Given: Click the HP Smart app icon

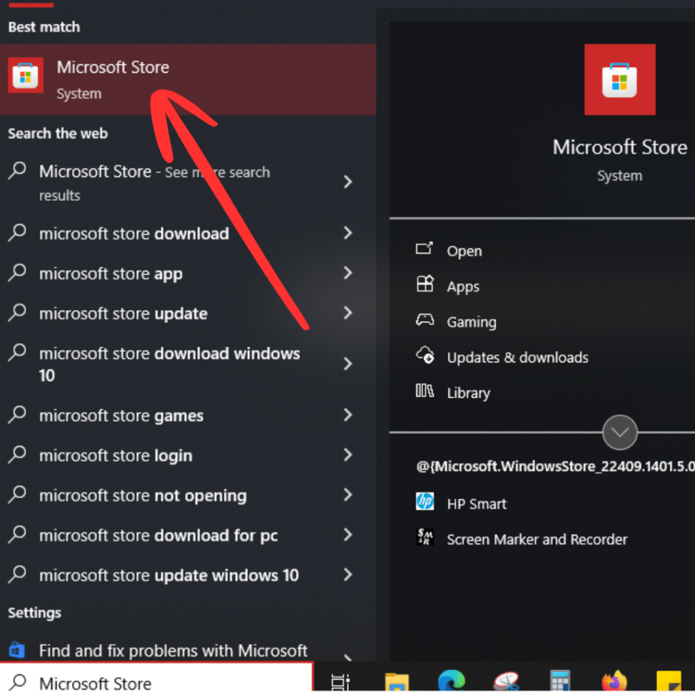Looking at the screenshot, I should 425,502.
